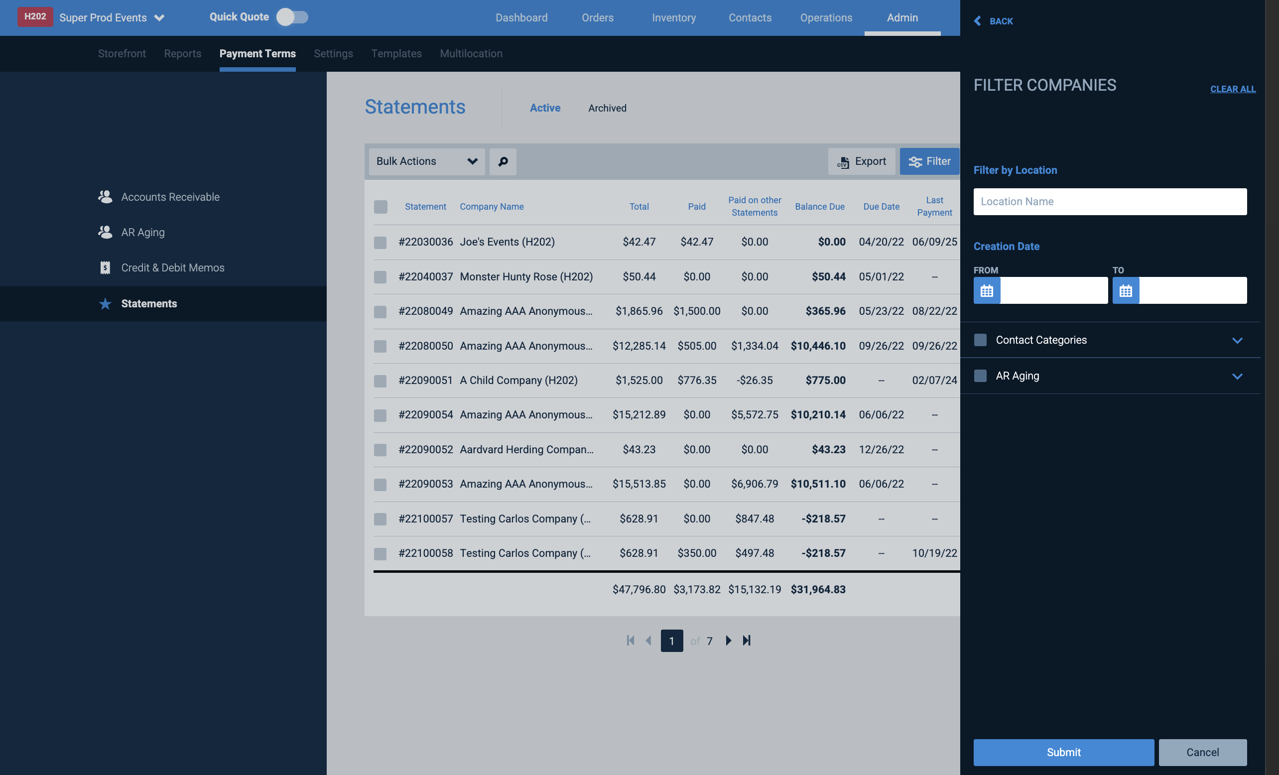Click the Back chevron in filter panel
Image resolution: width=1279 pixels, height=775 pixels.
(977, 21)
